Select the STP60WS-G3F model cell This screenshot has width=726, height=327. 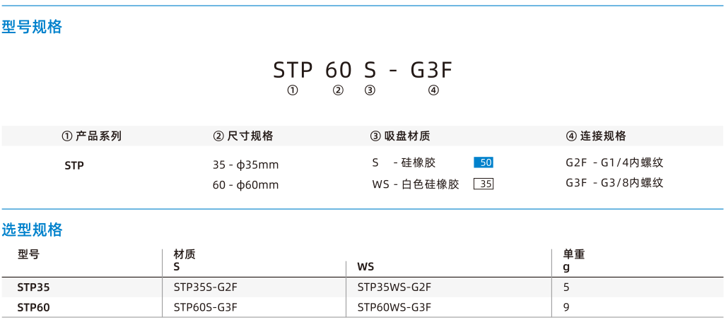coord(394,307)
